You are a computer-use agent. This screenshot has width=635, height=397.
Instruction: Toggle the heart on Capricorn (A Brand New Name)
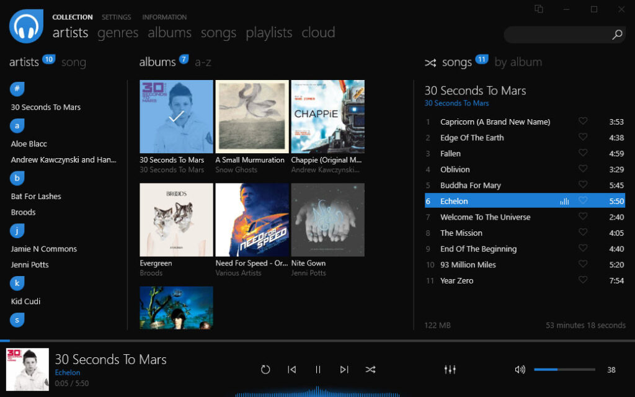[x=583, y=122]
